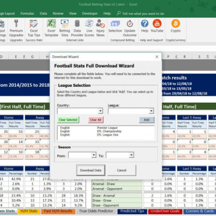This screenshot has height=216, width=216.
Task: Switch to the H2H Stats sheet tab
Action: pyautogui.click(x=29, y=211)
